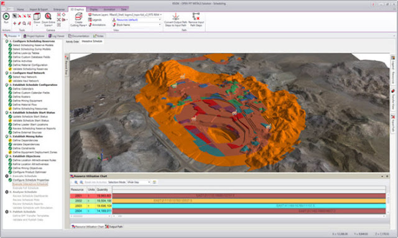Click Refine Location Attractiveness step
This screenshot has height=238, width=398.
click(x=30, y=164)
